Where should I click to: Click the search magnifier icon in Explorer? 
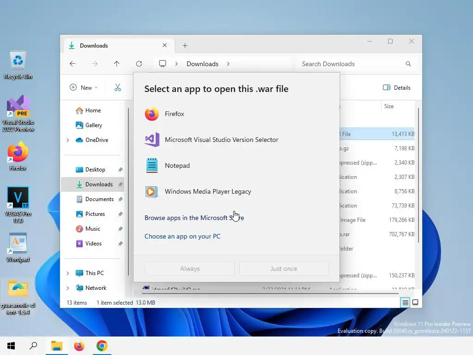(408, 64)
